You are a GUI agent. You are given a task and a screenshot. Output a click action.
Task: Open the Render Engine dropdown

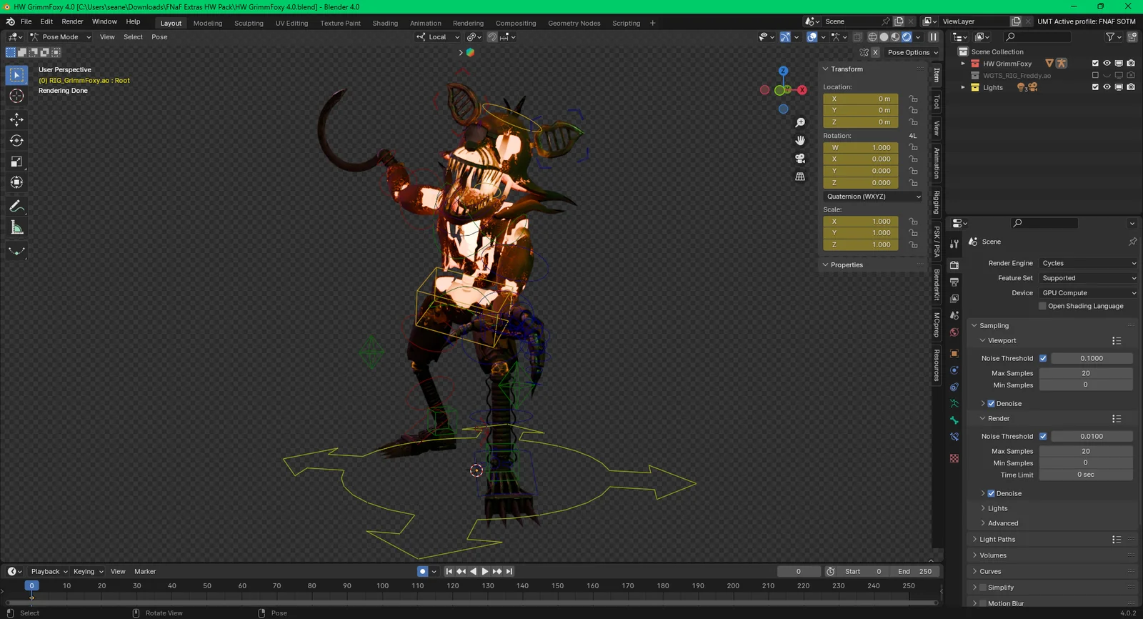(x=1088, y=263)
